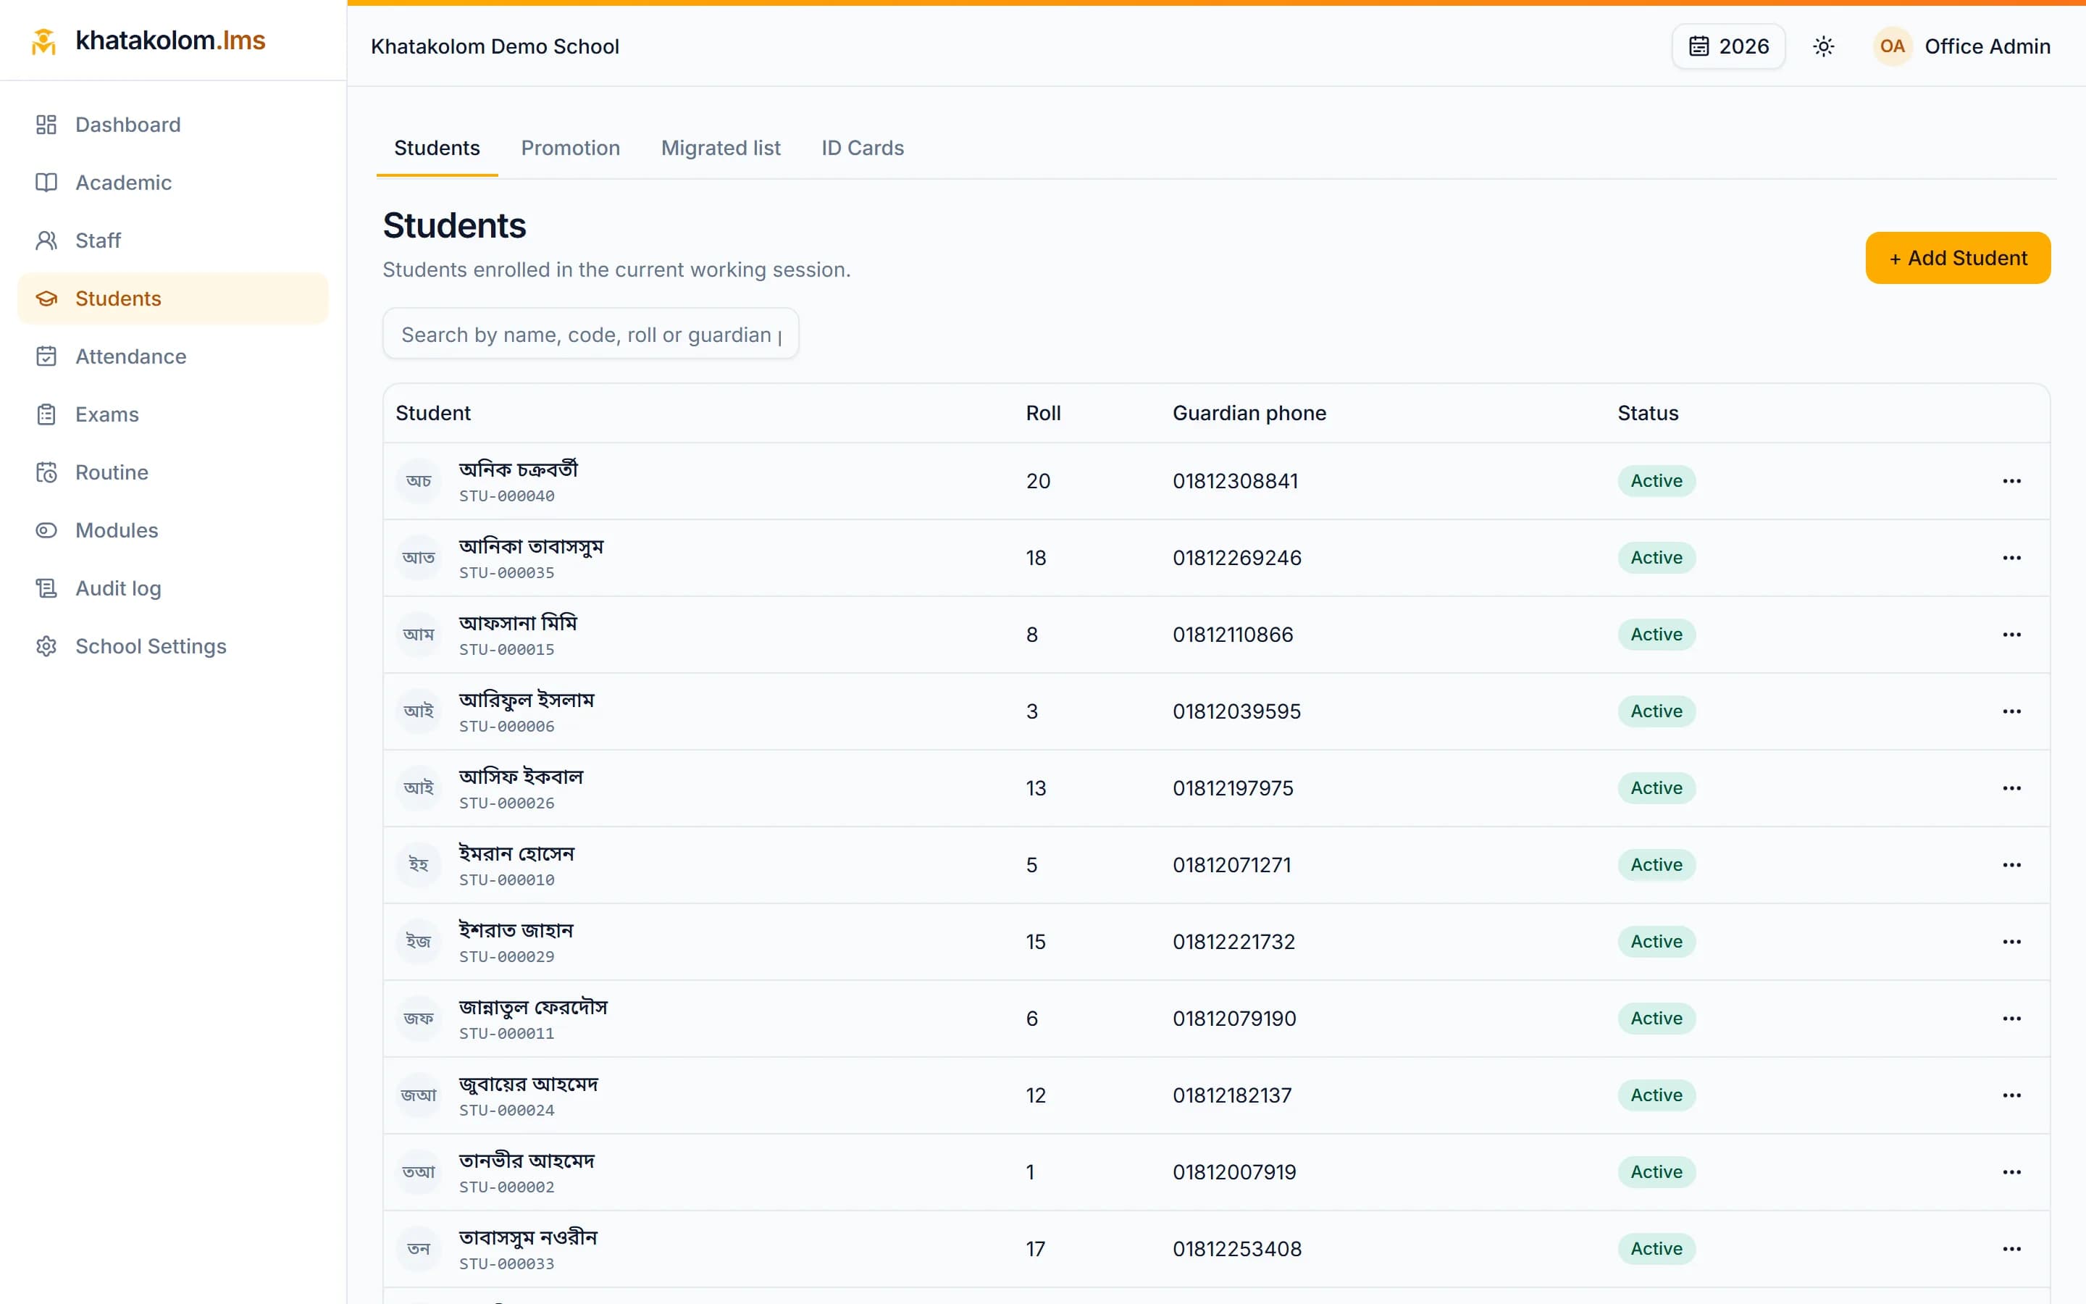Open actions menu for STU-000011 row
The width and height of the screenshot is (2086, 1304).
click(2011, 1019)
